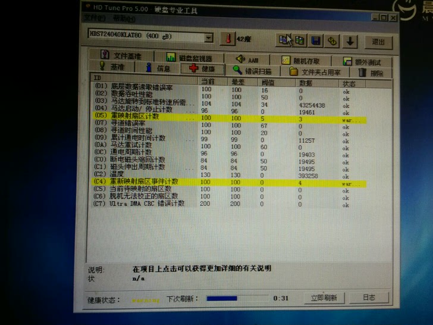This screenshot has height=325, width=433.
Task: Select row (01) 底层数据读取错误率
Action: click(228, 89)
